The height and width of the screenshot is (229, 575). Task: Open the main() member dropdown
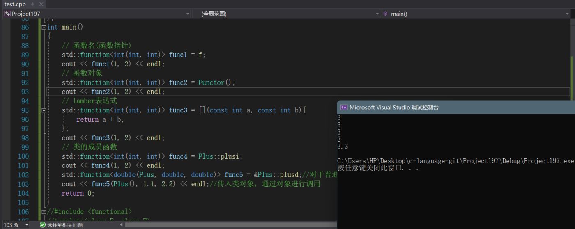[x=567, y=14]
